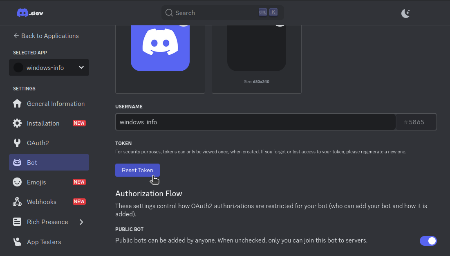The height and width of the screenshot is (256, 450).
Task: Click the PUBLIC BOT label
Action: [130, 229]
